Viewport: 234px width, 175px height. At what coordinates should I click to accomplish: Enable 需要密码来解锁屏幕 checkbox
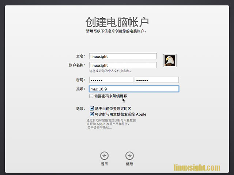click(91, 96)
